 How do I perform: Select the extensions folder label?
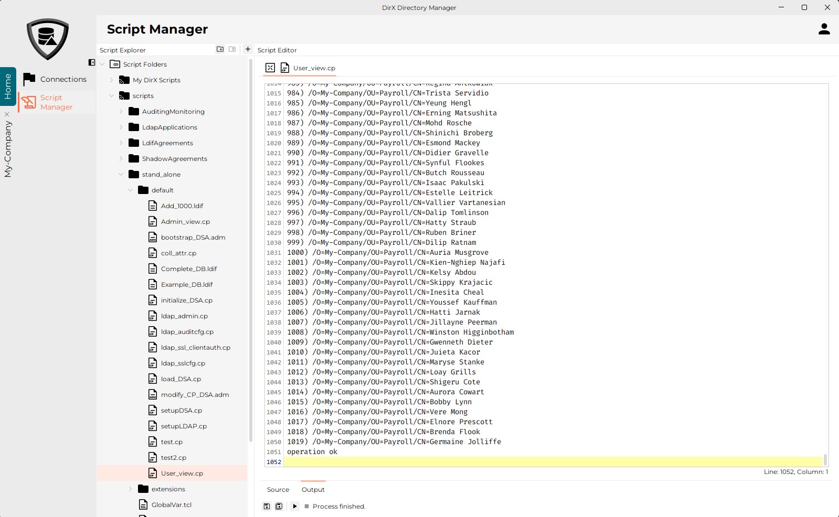(x=168, y=489)
